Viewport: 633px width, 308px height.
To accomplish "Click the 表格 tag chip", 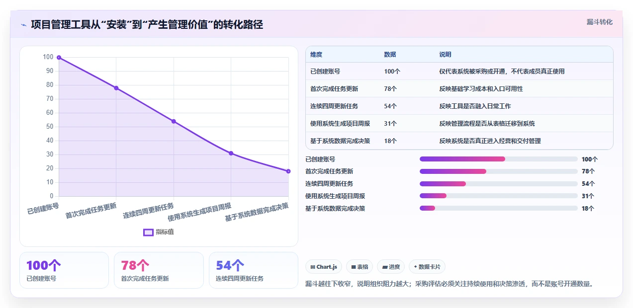I will (x=360, y=267).
